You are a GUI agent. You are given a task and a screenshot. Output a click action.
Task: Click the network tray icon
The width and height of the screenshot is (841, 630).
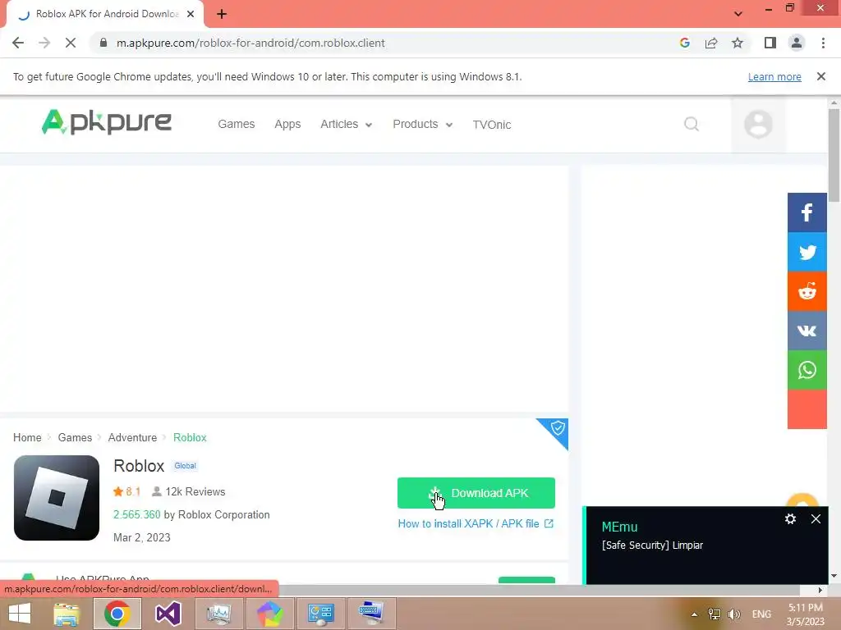[714, 614]
